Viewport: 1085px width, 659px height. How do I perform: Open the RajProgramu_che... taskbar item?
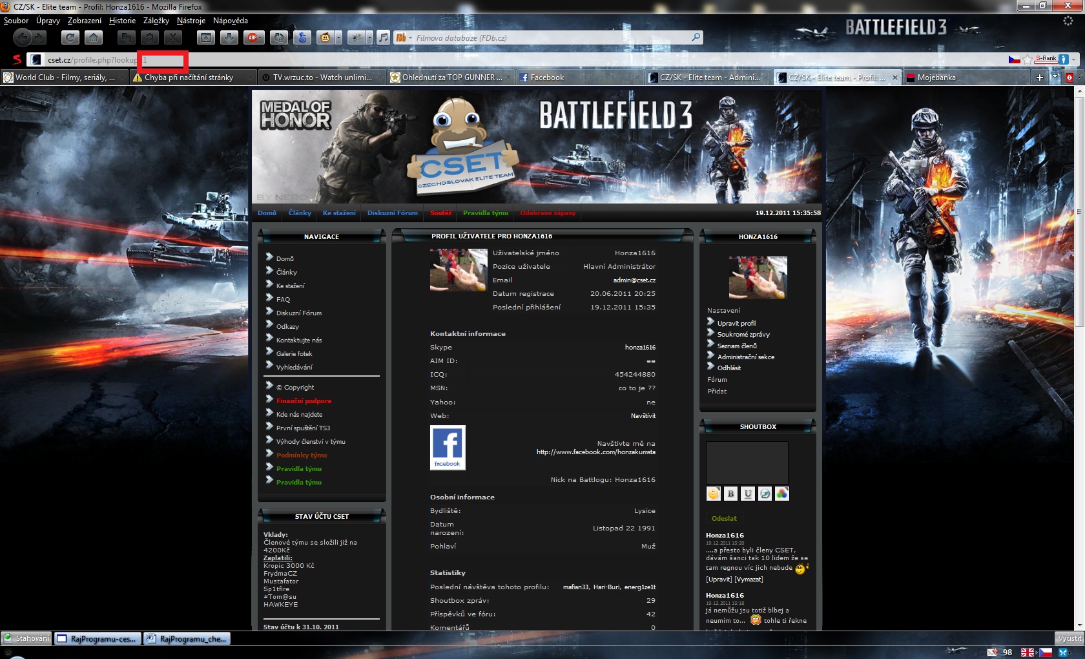click(187, 639)
